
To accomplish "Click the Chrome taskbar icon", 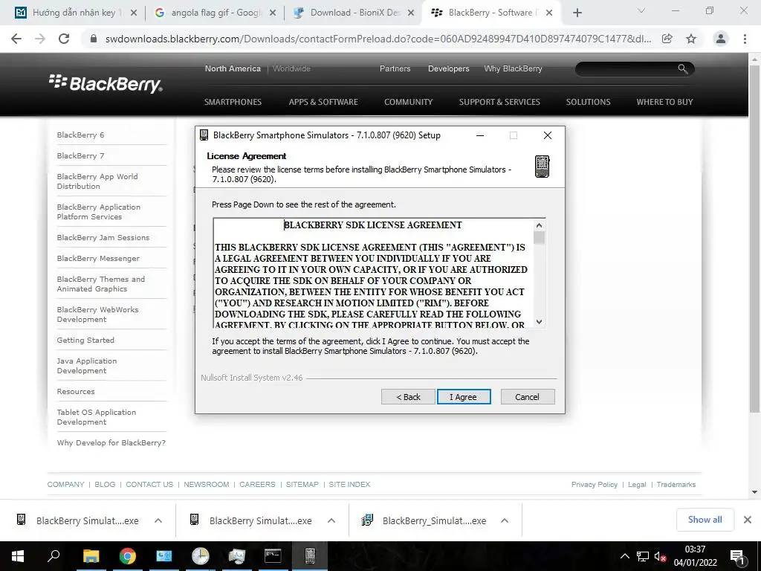I will pos(128,556).
